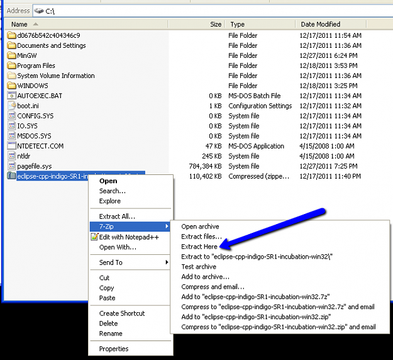Screen dimensions: 393x360
Task: Click the eclipse zip archive icon
Action: pos(11,176)
